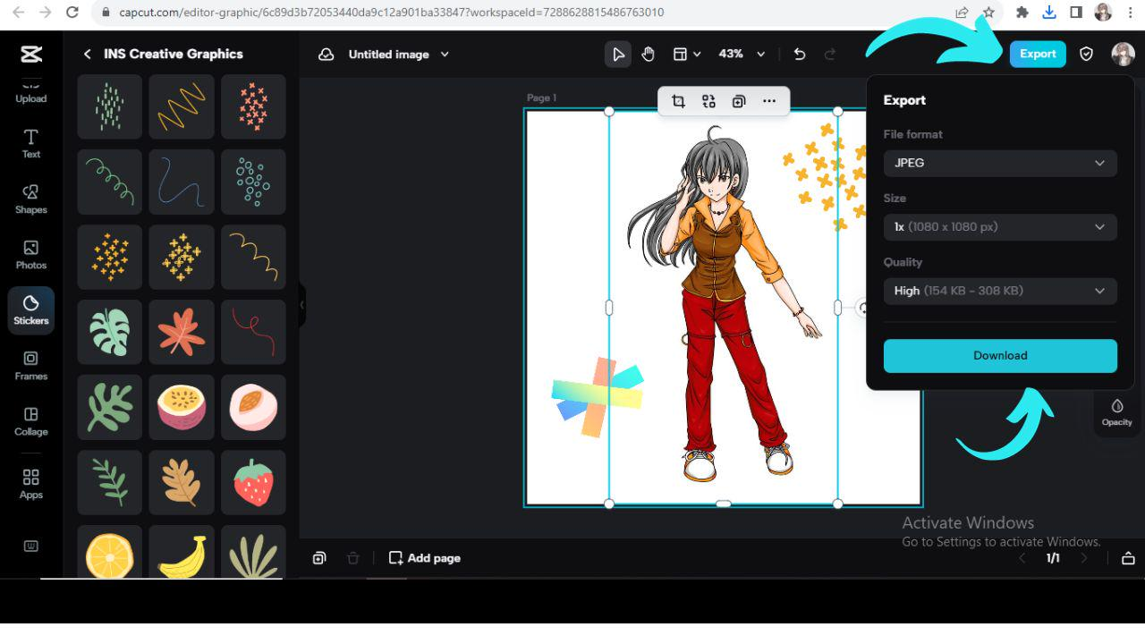The image size is (1145, 644).
Task: Select the Crop tool in floating toolbar
Action: point(678,101)
